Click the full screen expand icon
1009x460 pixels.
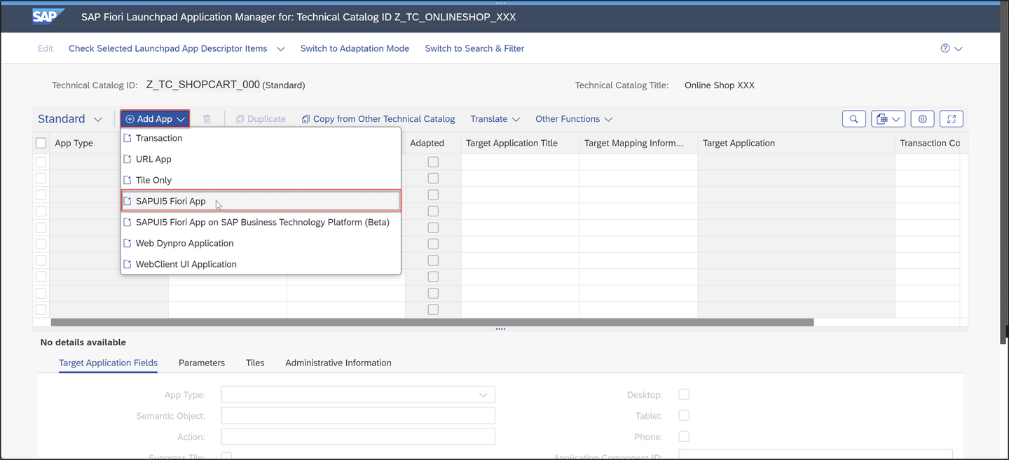tap(952, 119)
